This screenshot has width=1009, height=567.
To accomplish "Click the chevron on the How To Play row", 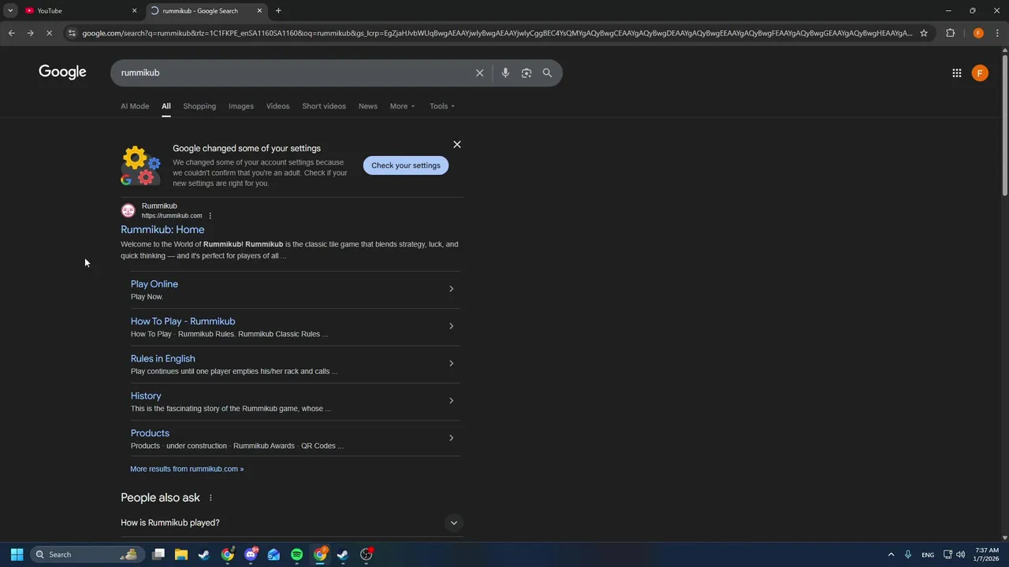I will pos(451,326).
